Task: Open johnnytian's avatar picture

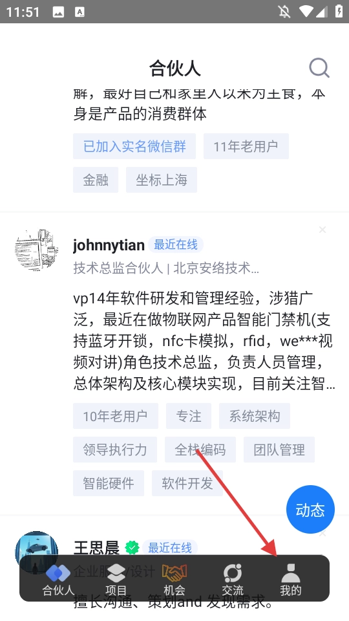Action: point(36,250)
